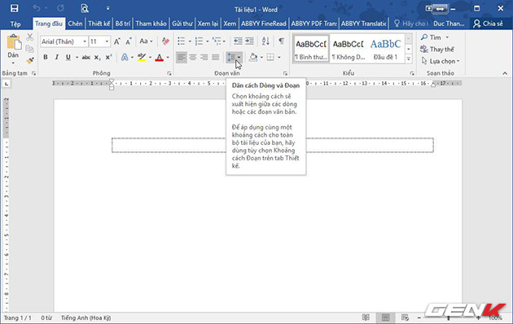Toggle paragraph marks display
This screenshot has width=513, height=324.
coord(281,42)
